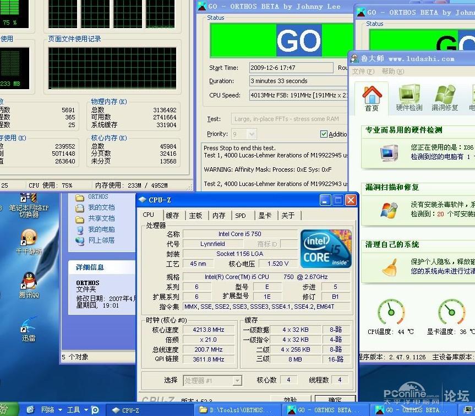Launch the 千千静听 desktop shortcut
The image size is (475, 416).
coord(29,242)
